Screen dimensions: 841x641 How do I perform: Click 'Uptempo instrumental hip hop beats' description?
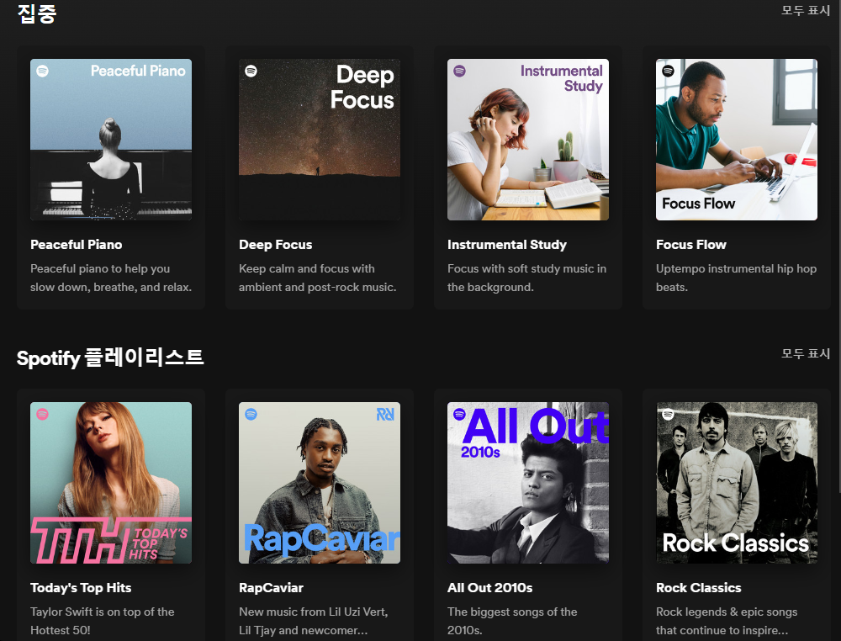(x=737, y=278)
